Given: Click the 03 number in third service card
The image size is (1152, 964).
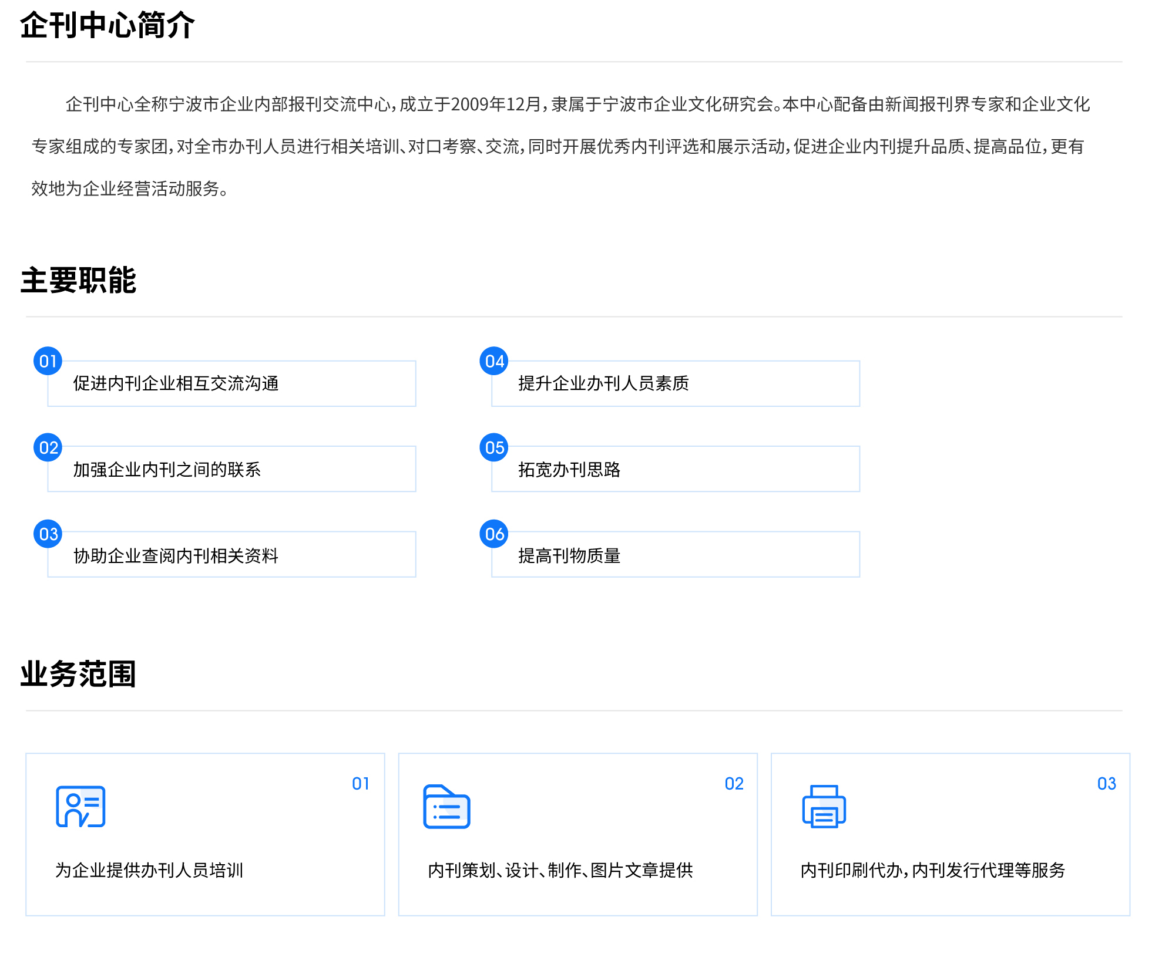Looking at the screenshot, I should click(x=1107, y=784).
